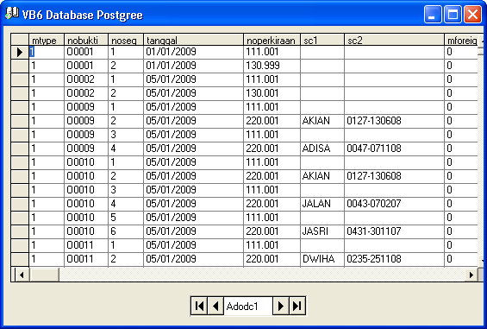
Task: Click the mtype 1 cell in the DWIHA row
Action: tap(47, 259)
